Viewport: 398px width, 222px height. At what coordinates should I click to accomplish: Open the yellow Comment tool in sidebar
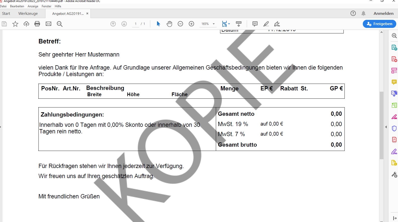click(394, 82)
